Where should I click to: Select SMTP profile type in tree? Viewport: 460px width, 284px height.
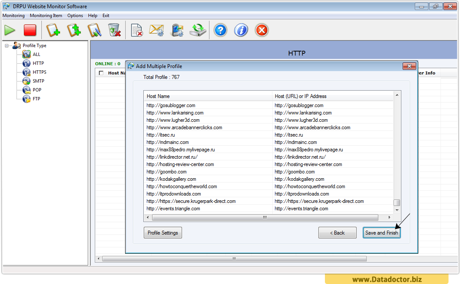point(38,81)
